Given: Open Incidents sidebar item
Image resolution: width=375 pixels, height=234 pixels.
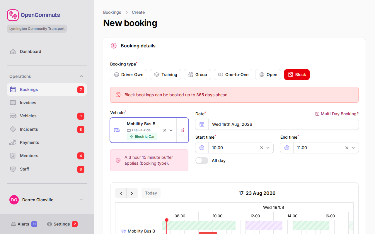Looking at the screenshot, I should point(47,129).
